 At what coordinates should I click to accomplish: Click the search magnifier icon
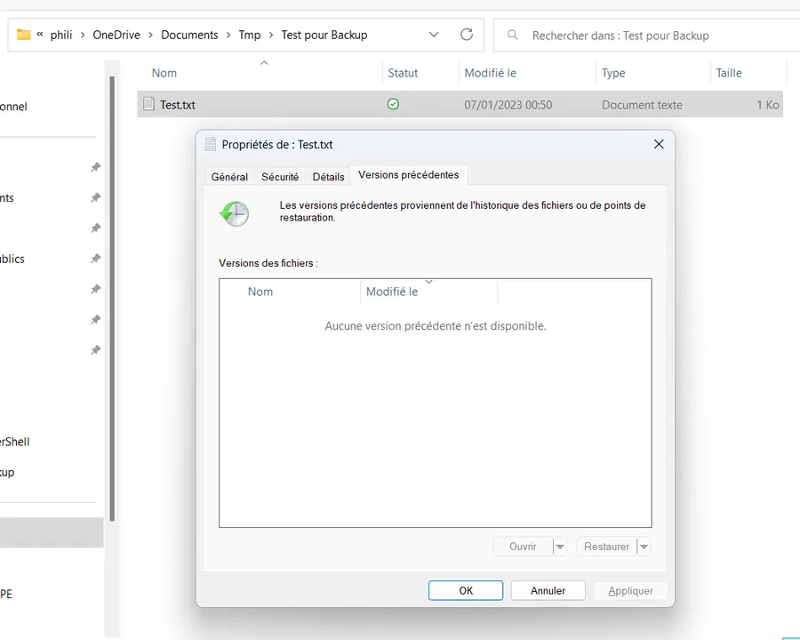513,36
